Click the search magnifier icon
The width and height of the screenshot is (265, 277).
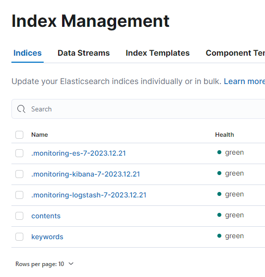[21, 109]
